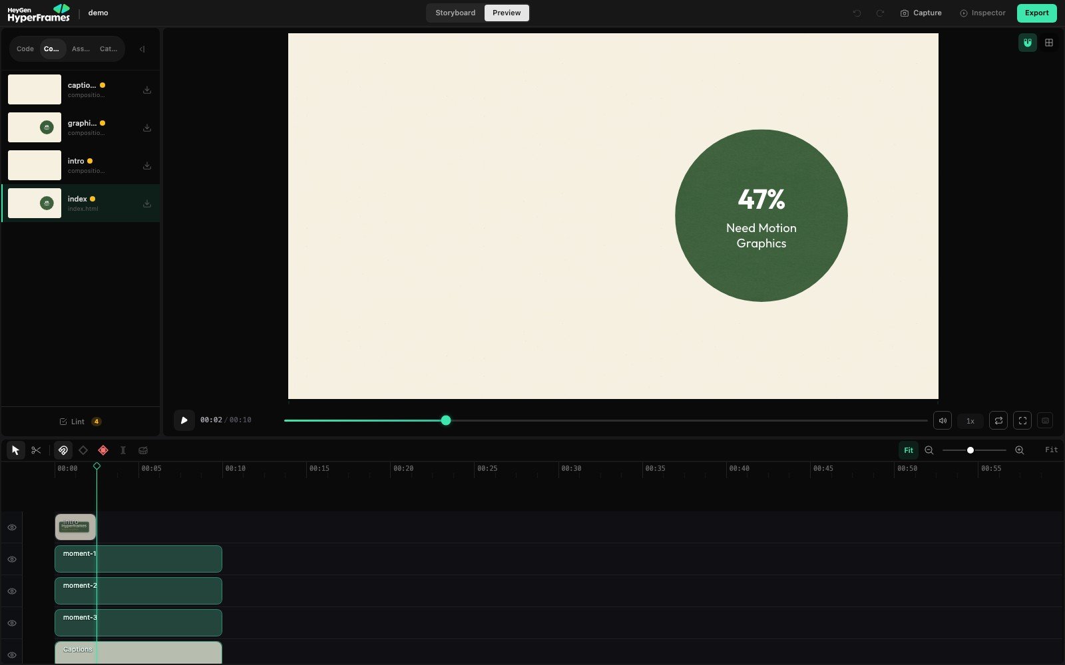Toggle loop playback
Screen dimensions: 1065x665
(x=998, y=420)
